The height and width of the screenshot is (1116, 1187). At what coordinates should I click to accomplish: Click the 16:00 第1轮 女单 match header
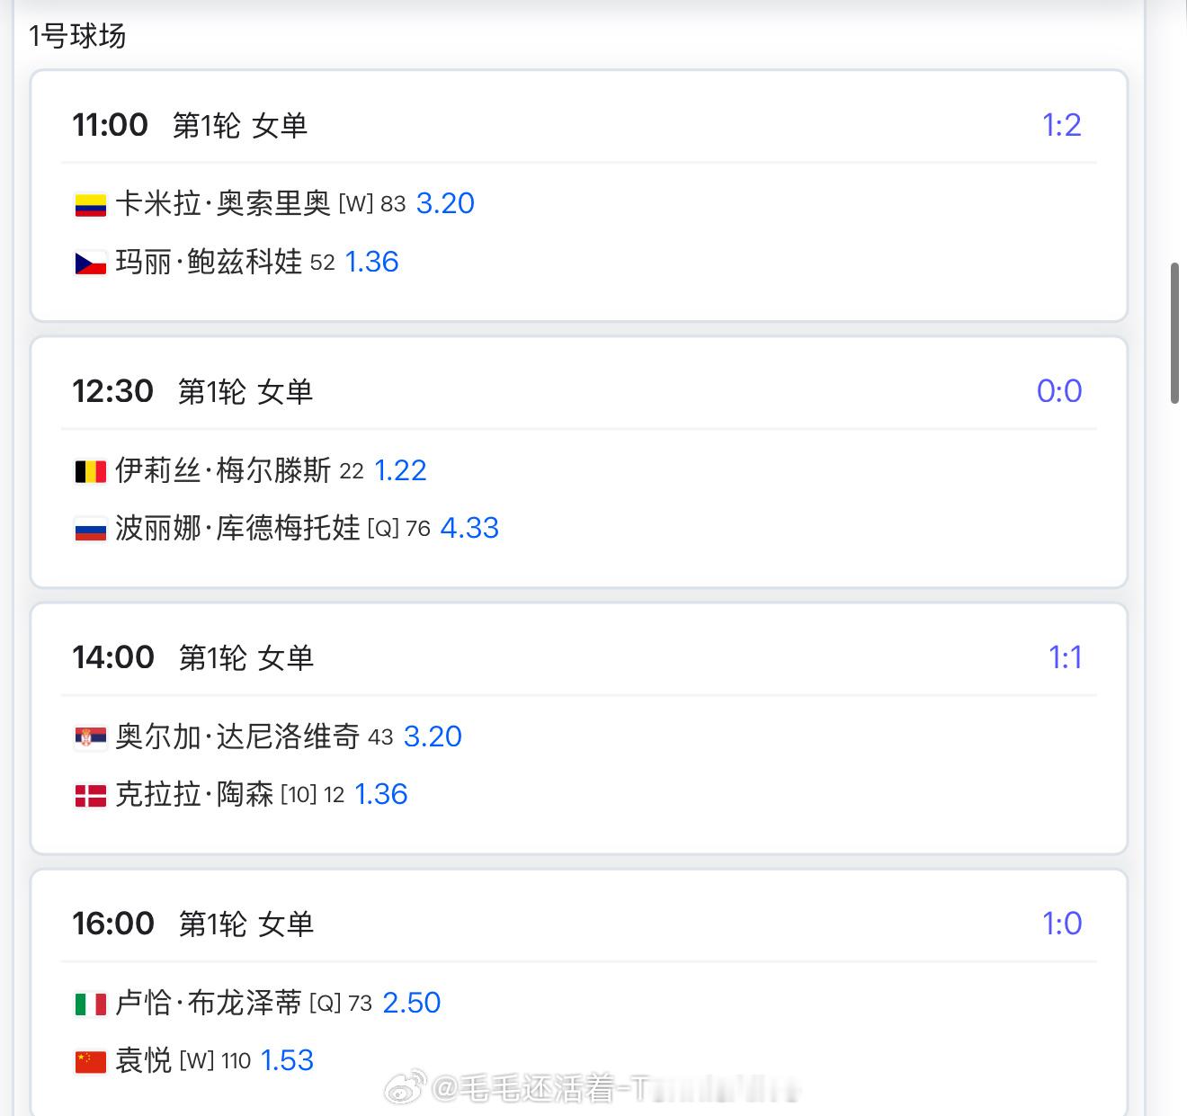click(193, 924)
